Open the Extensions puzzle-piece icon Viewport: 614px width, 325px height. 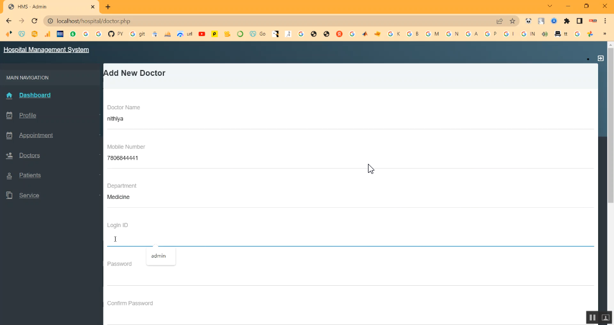(x=567, y=21)
